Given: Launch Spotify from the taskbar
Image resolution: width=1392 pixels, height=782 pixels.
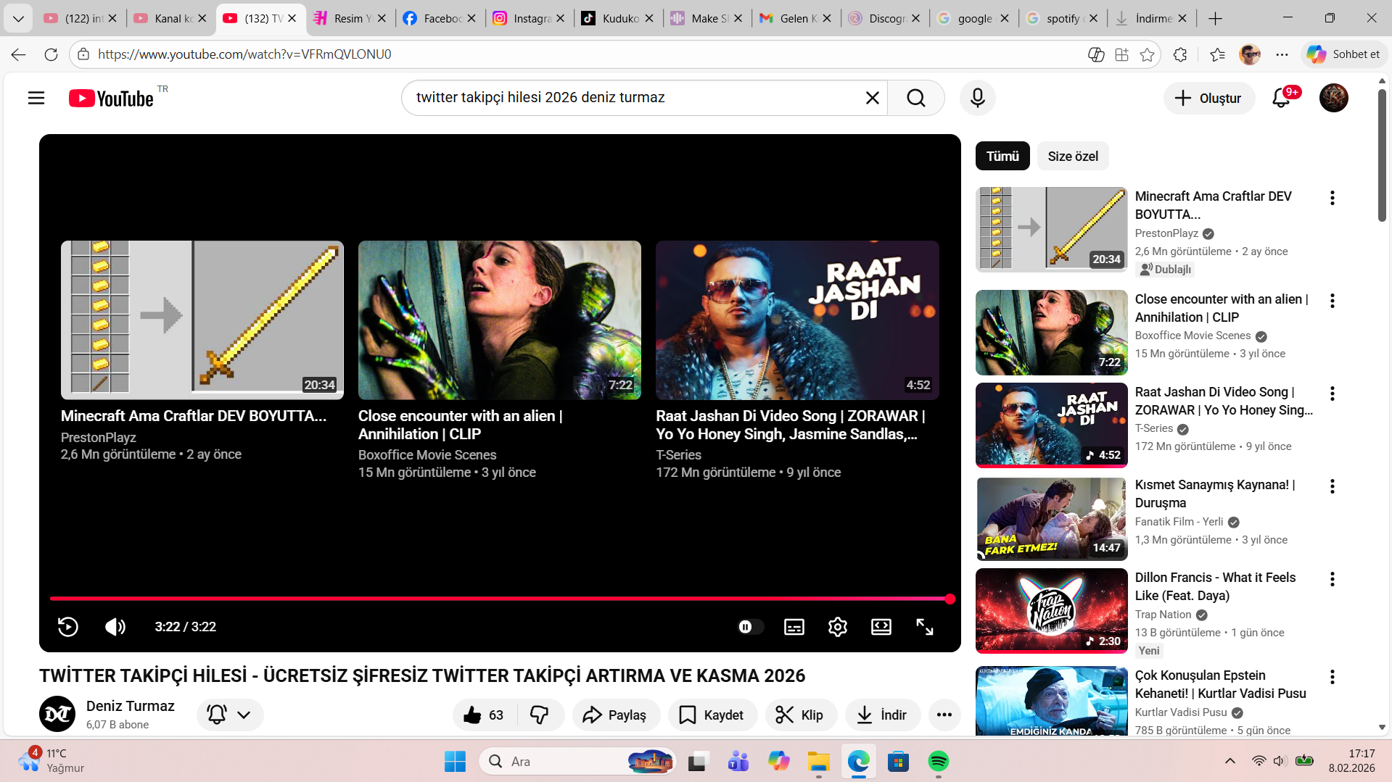Looking at the screenshot, I should (939, 762).
